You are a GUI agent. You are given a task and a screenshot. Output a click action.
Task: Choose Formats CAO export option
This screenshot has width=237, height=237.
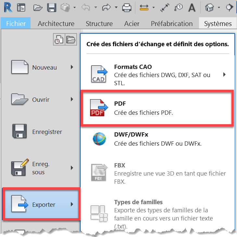pyautogui.click(x=157, y=75)
